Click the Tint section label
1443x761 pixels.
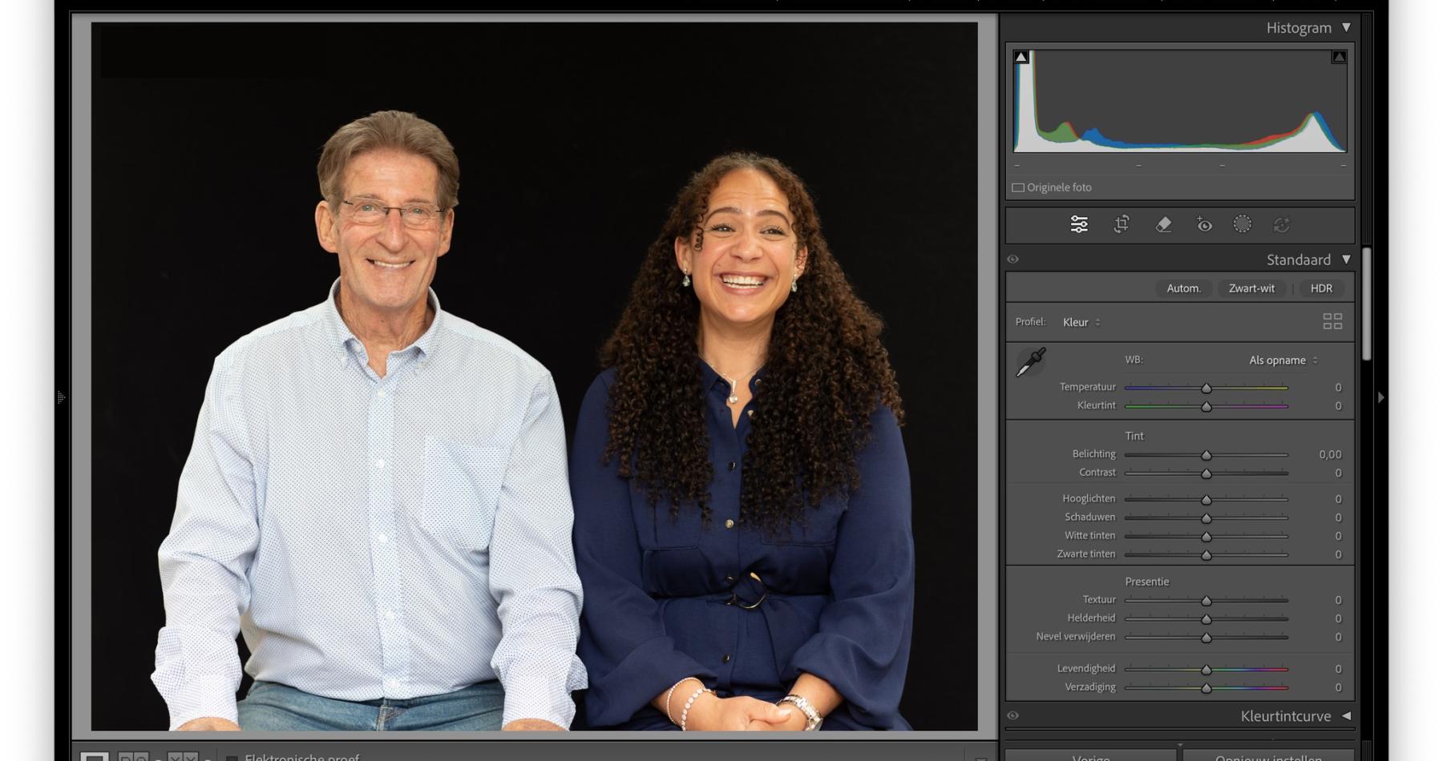click(x=1134, y=436)
